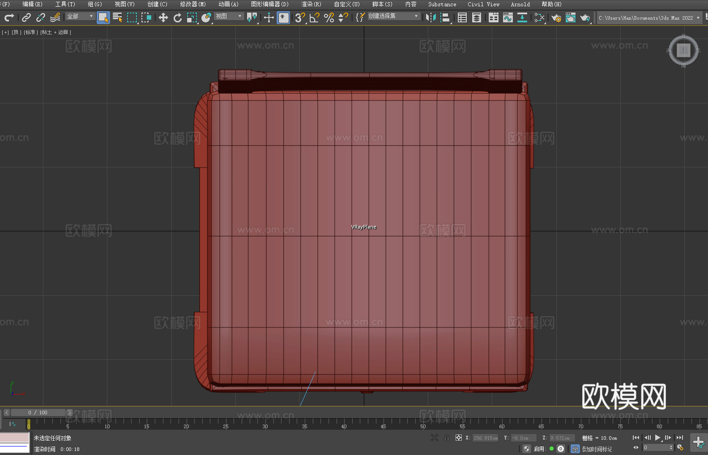Click the X coordinate field
Viewport: 708px width, 455px height.
[486, 438]
